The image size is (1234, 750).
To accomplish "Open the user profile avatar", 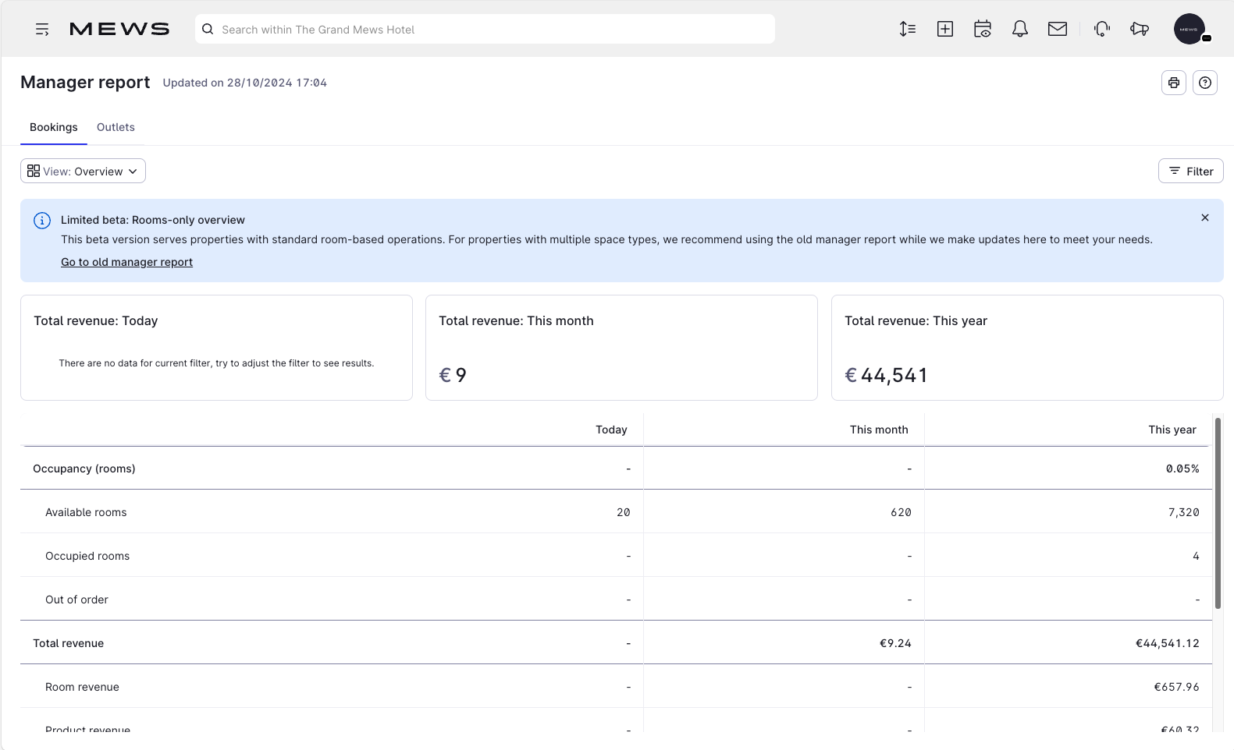I will pos(1189,30).
